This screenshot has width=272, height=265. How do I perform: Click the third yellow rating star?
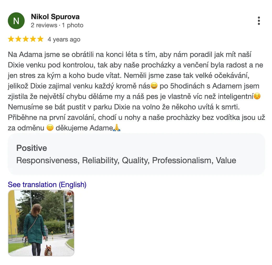coord(26,39)
